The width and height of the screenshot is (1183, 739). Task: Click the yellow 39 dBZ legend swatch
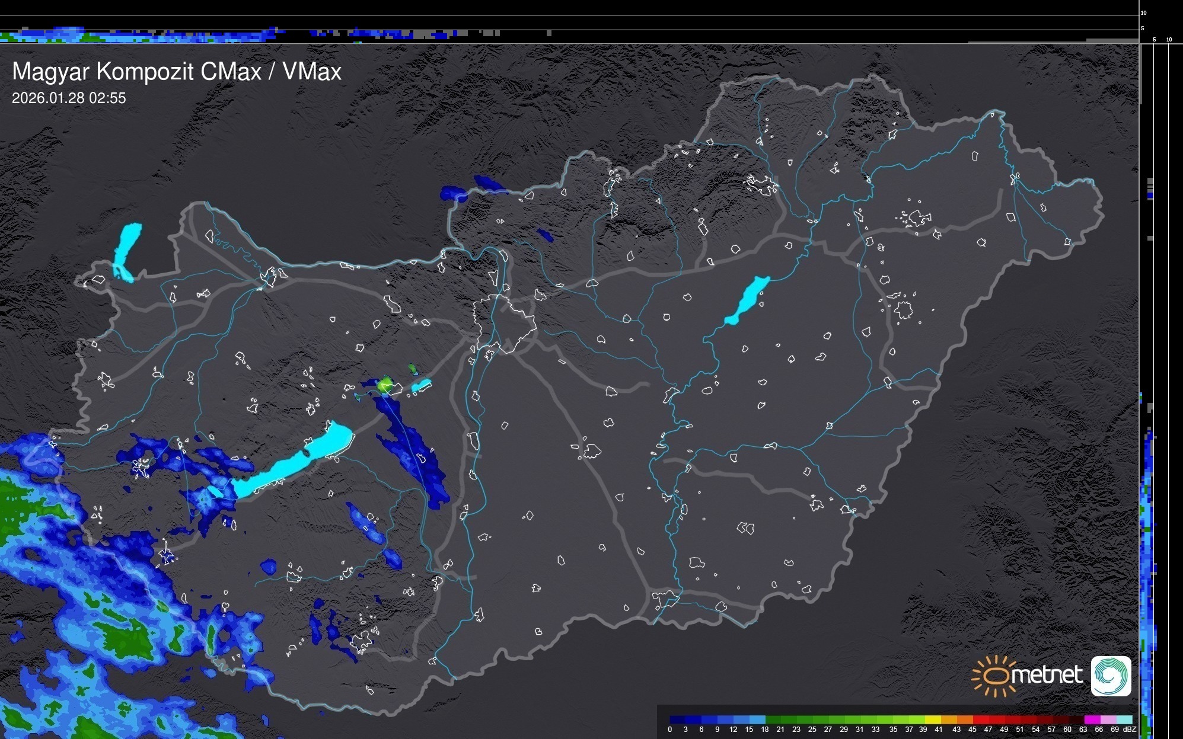pos(933,719)
